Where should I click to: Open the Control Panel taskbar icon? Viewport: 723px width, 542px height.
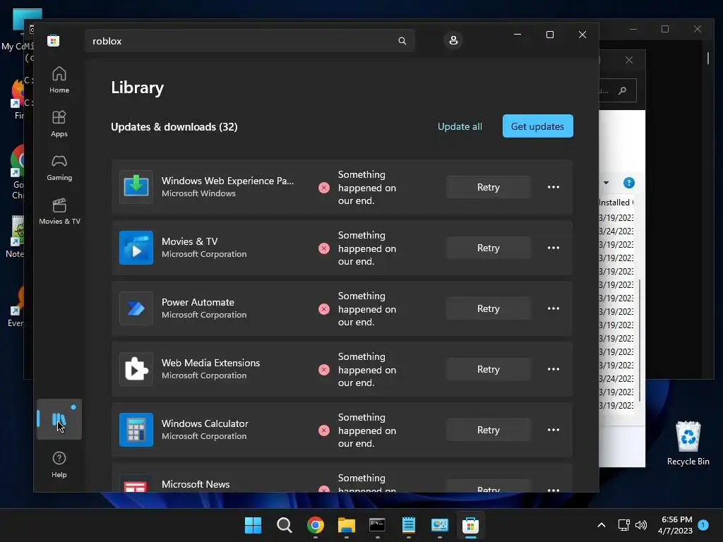pos(439,525)
